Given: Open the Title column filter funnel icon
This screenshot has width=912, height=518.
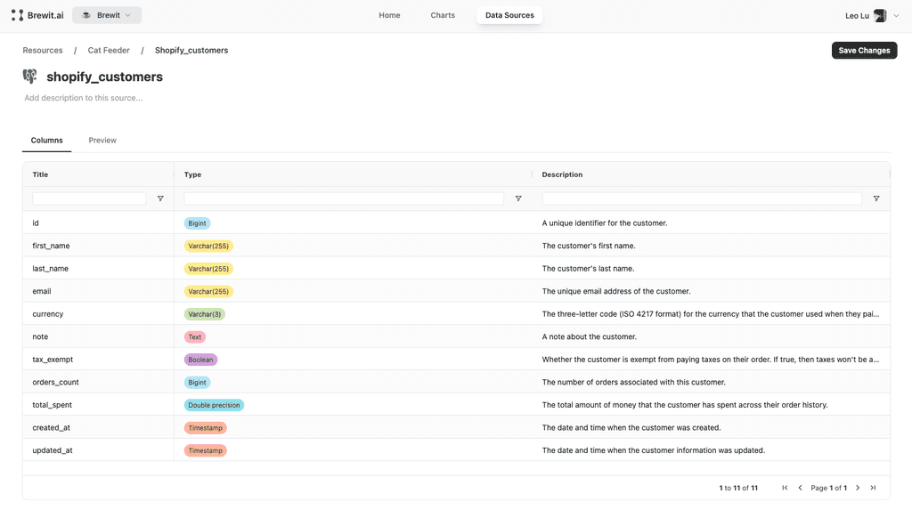Looking at the screenshot, I should pyautogui.click(x=160, y=198).
